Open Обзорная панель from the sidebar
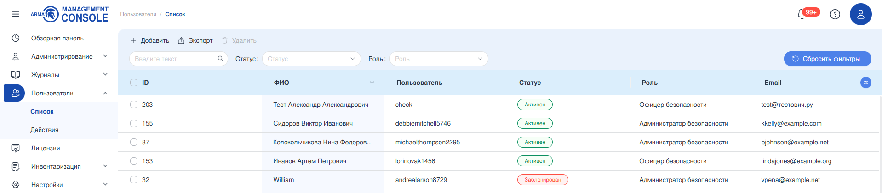Viewport: 882px width, 193px height. (x=57, y=38)
